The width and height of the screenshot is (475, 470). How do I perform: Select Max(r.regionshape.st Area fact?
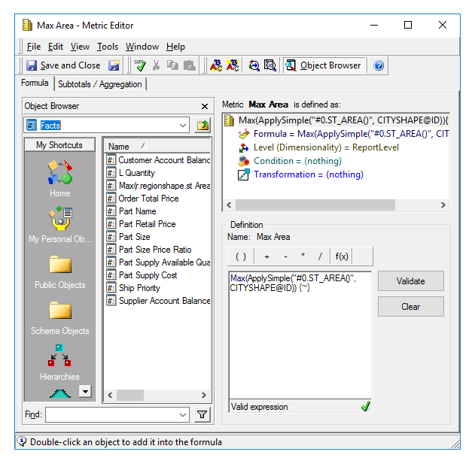tap(158, 186)
